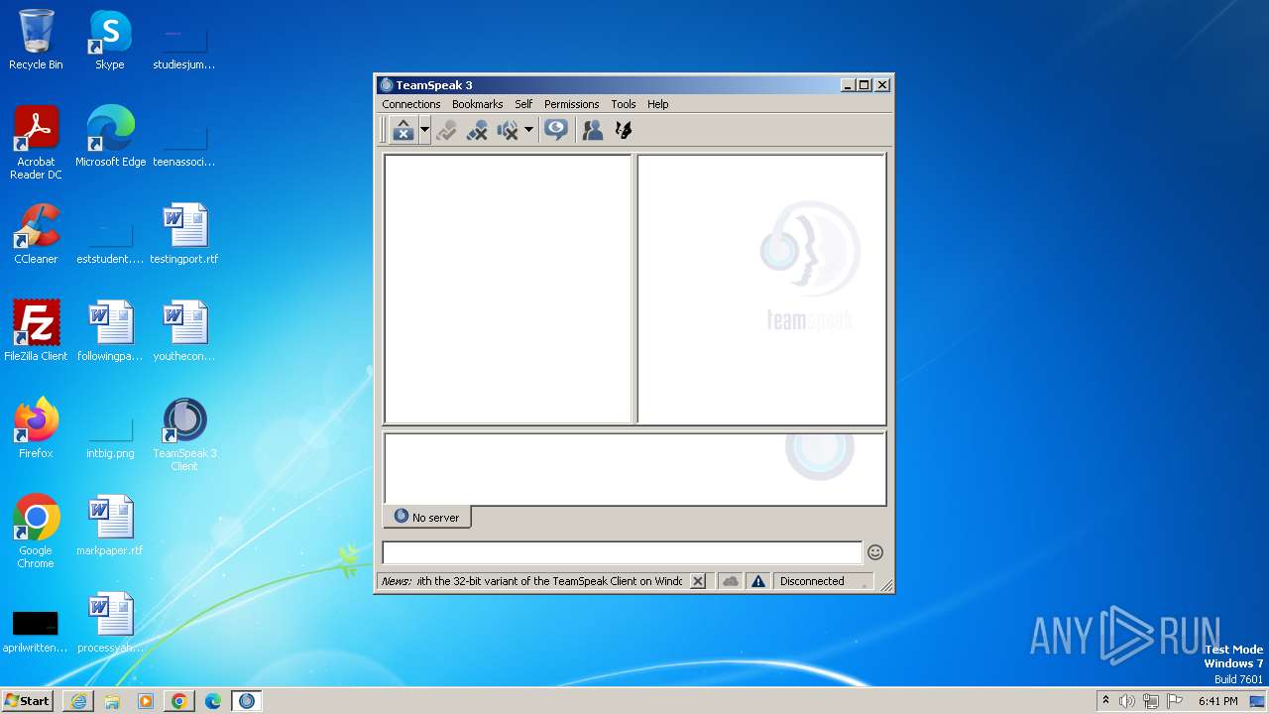The height and width of the screenshot is (714, 1269).
Task: Select the processyah... document icon
Action: (110, 623)
